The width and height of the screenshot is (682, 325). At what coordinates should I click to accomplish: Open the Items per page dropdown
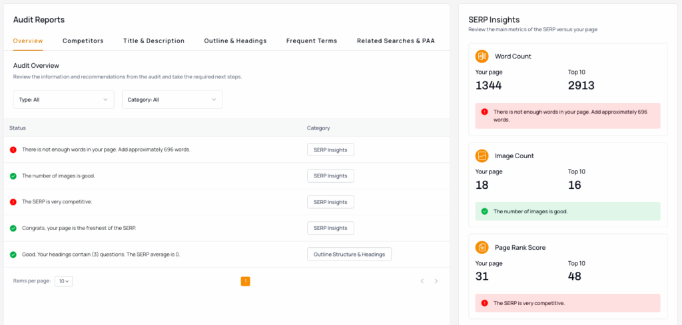click(x=63, y=281)
